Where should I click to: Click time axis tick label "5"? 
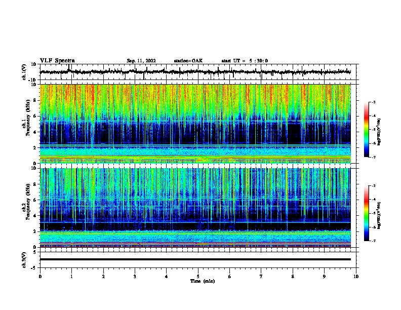click(x=198, y=277)
